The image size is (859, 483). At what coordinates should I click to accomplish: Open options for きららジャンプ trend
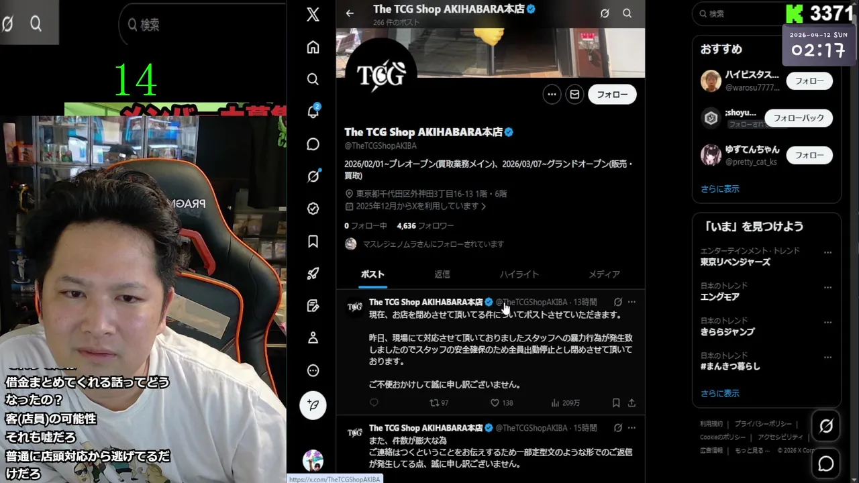827,321
